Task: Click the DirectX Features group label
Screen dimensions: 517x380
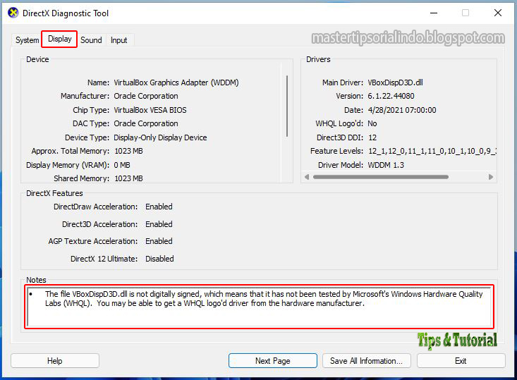Action: tap(54, 193)
